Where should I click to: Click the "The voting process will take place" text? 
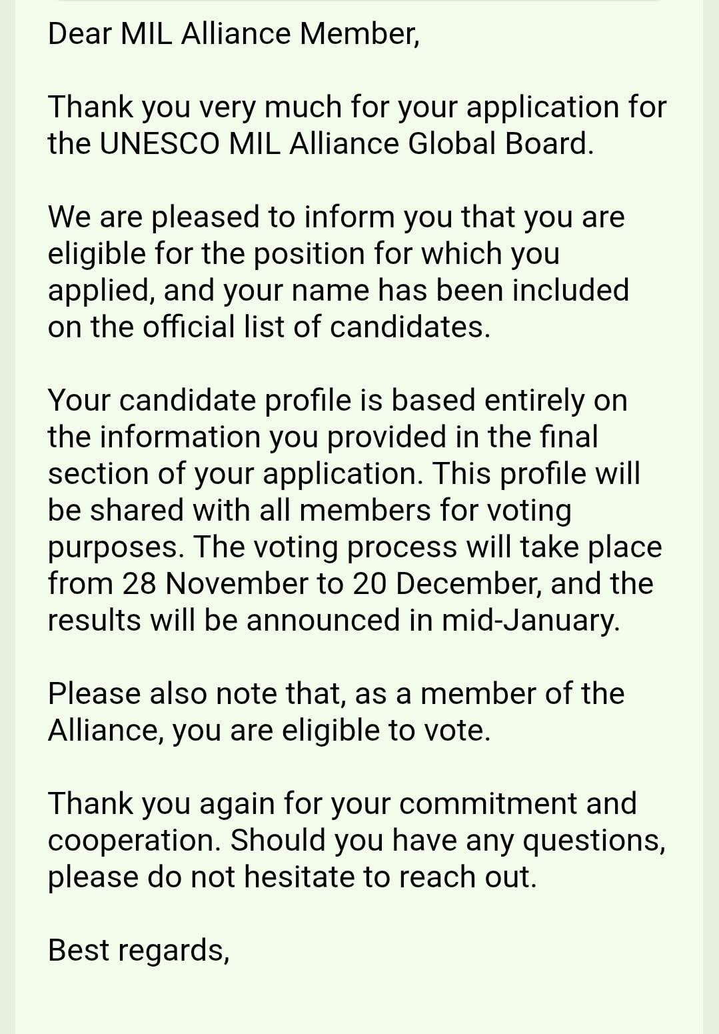click(x=428, y=547)
